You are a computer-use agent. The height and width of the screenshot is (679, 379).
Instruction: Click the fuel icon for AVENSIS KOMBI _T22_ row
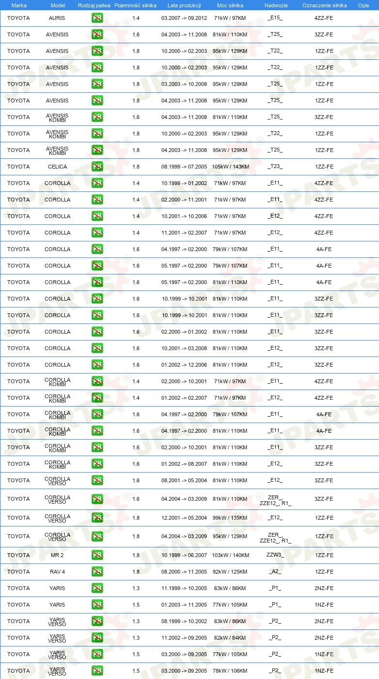tap(97, 134)
